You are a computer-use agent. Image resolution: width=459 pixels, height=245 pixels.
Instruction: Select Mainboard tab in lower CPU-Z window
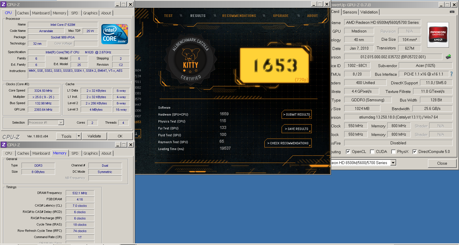pyautogui.click(x=41, y=153)
